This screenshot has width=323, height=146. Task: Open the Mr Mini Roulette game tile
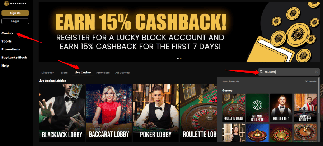click(257, 108)
